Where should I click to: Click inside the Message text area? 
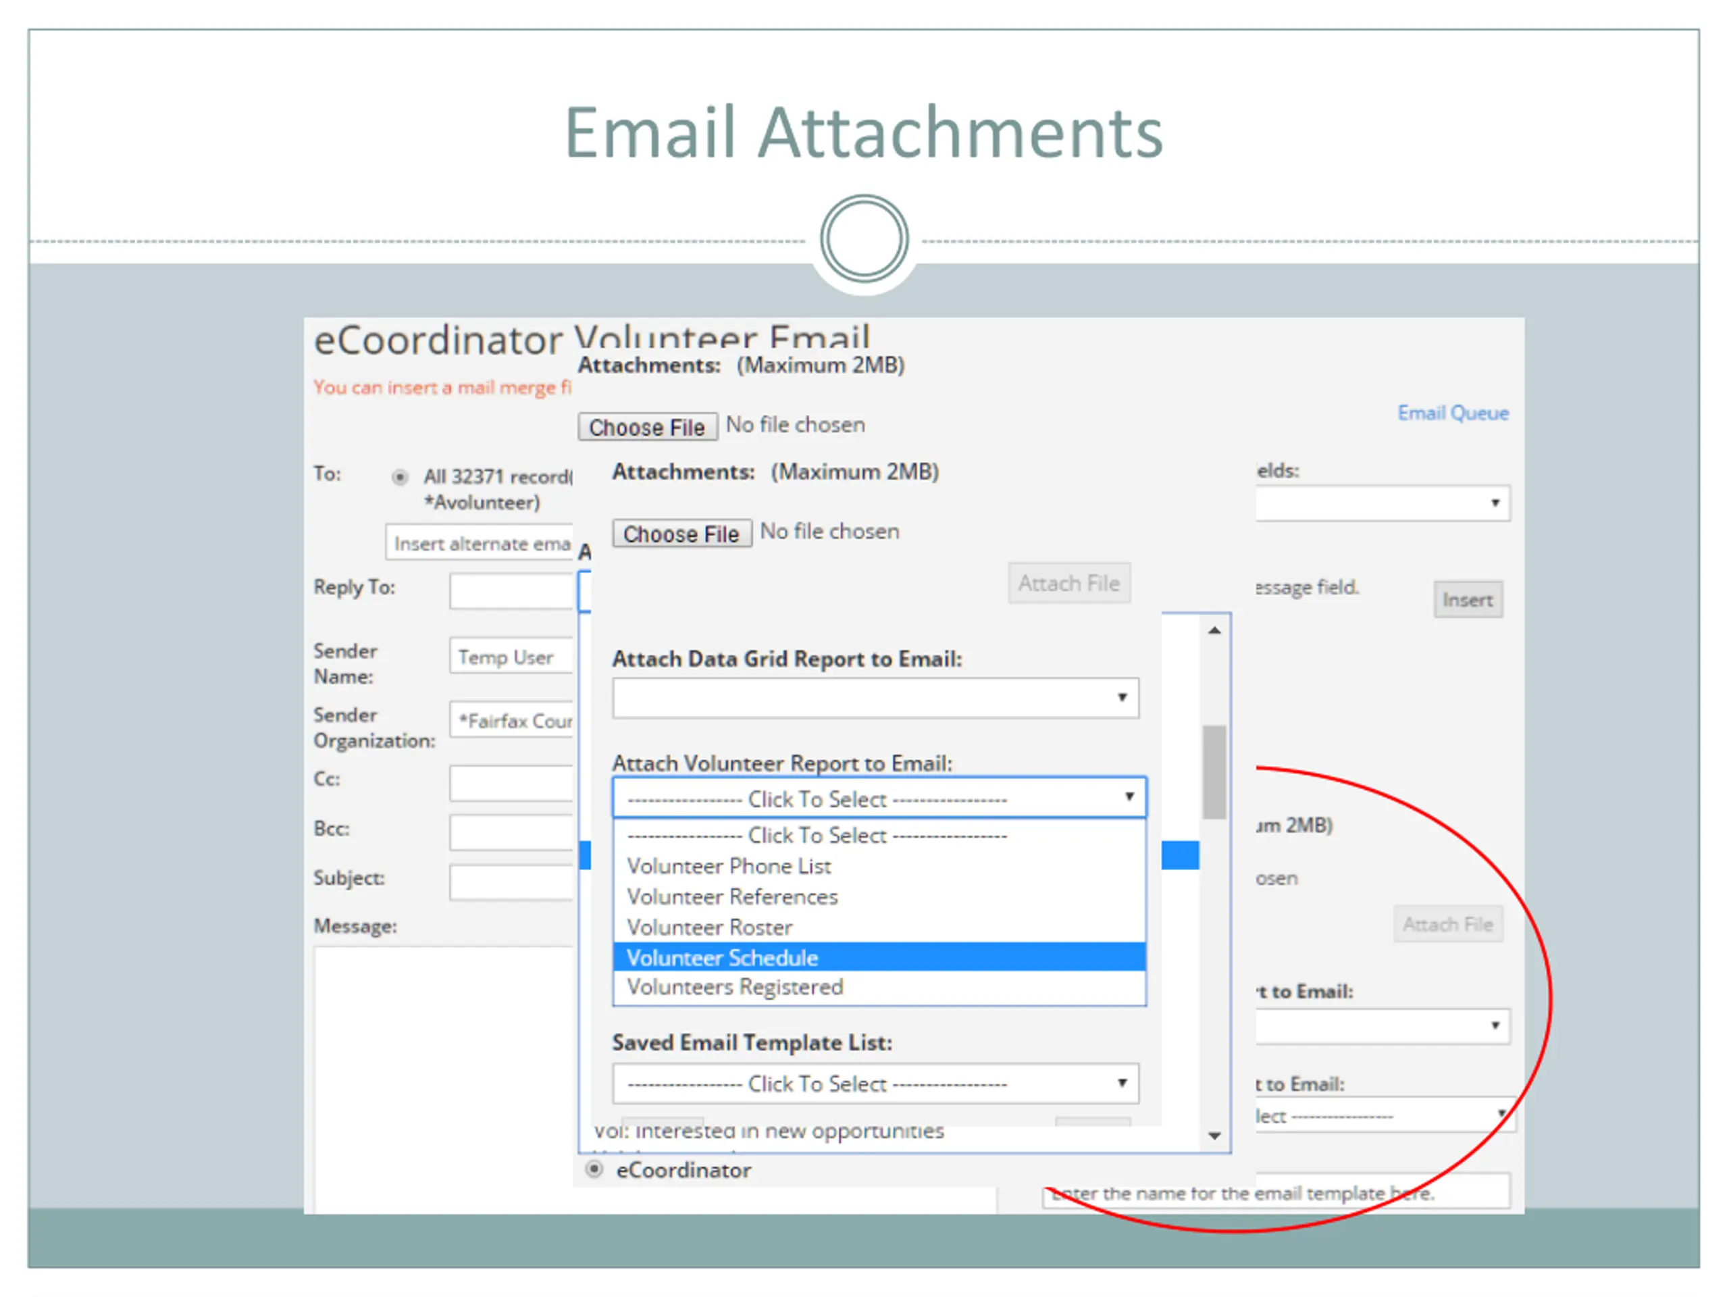pos(443,1079)
